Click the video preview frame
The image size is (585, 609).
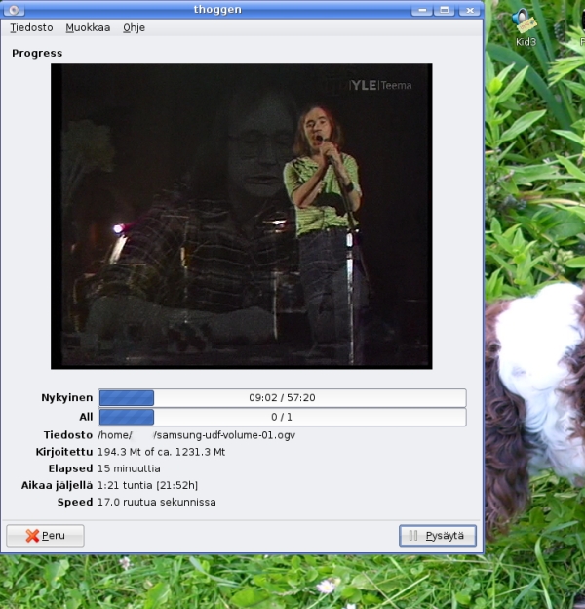241,217
